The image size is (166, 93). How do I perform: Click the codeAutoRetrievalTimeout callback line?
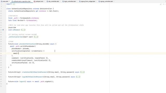(x=31, y=60)
